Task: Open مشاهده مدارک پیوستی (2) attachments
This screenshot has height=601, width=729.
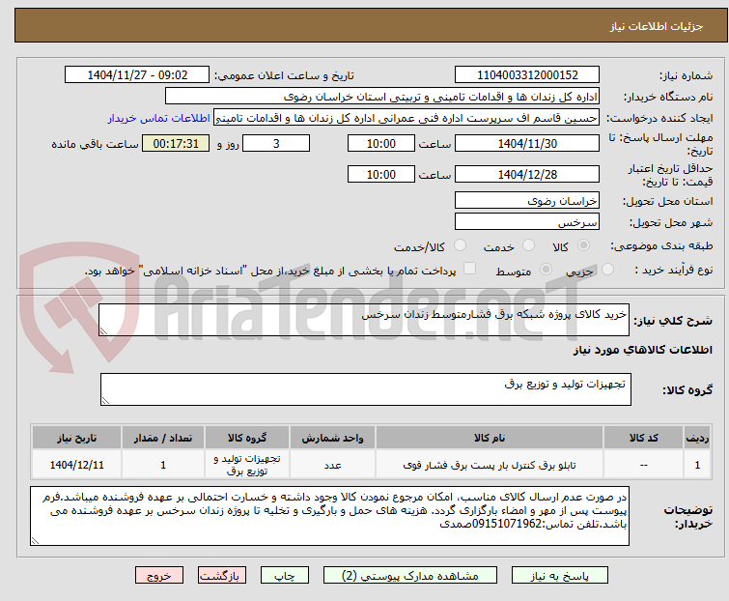Action: click(409, 576)
